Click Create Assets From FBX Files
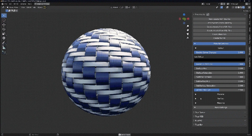This screenshot has height=136, width=252. (219, 27)
